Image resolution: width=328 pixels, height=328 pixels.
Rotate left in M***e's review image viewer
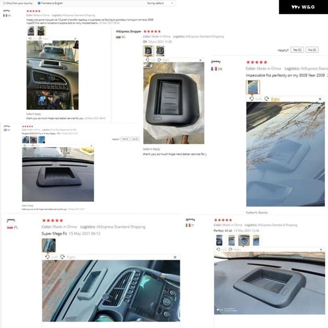221,249
